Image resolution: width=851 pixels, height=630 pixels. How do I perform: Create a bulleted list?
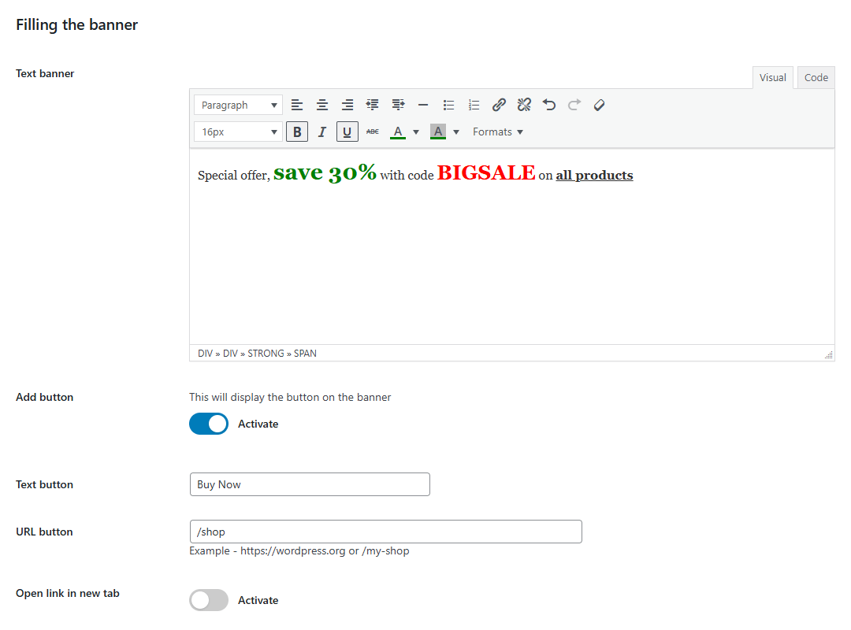[x=448, y=105]
